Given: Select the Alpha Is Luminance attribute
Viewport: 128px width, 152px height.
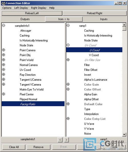Looking at the screenshot, I should point(95,80).
